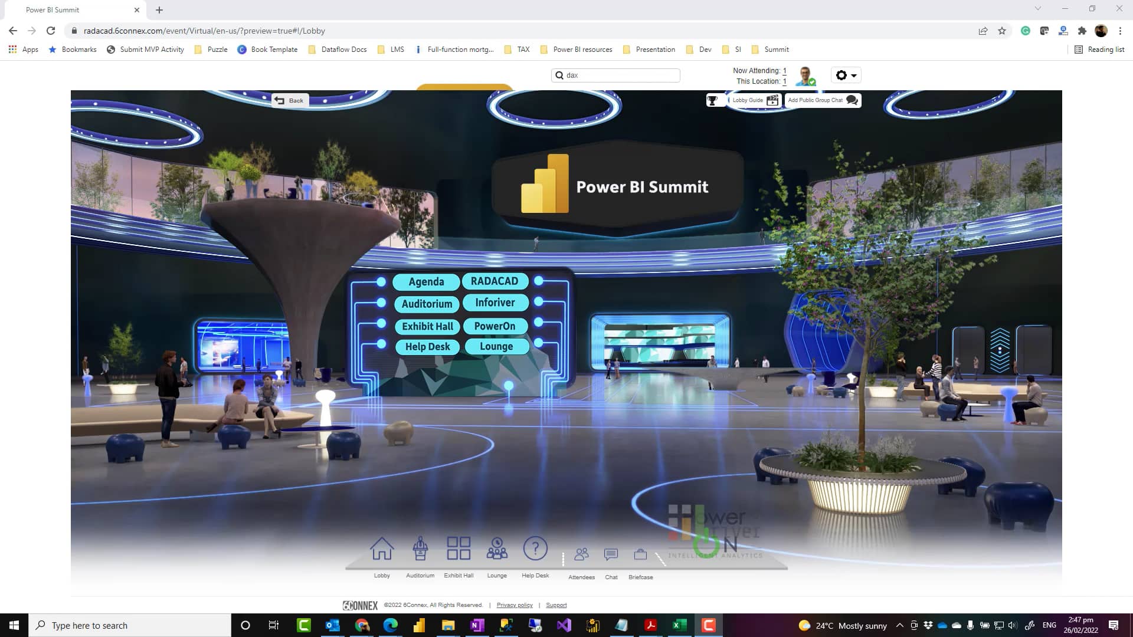
Task: Select Help Desk on the lobby board
Action: pyautogui.click(x=427, y=347)
